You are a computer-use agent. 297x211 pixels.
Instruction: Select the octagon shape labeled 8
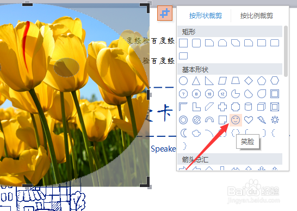196,94
